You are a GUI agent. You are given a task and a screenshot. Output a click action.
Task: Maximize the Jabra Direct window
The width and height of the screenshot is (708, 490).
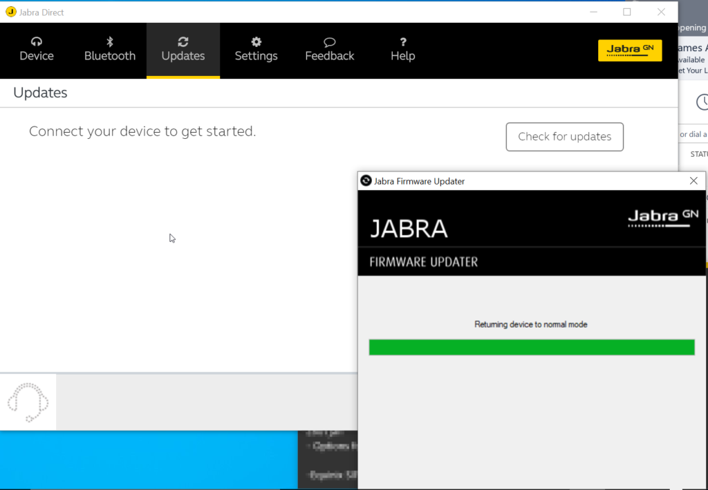(x=626, y=12)
